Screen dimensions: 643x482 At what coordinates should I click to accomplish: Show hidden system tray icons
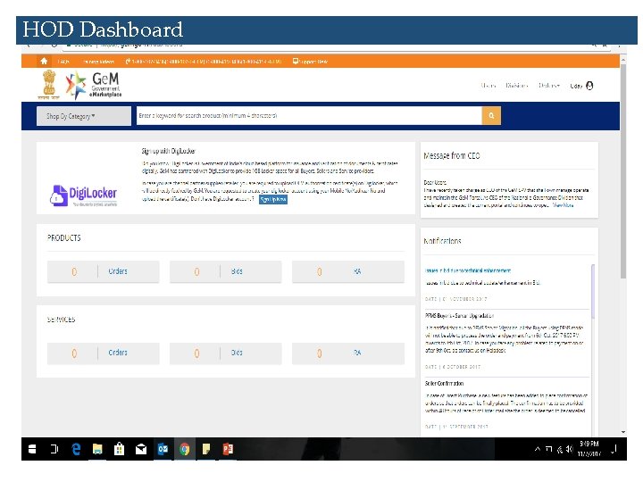coord(538,449)
